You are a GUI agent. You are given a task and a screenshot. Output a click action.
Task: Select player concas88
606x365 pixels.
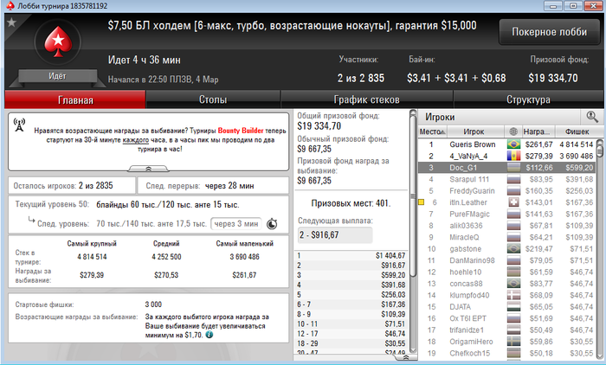click(x=506, y=284)
